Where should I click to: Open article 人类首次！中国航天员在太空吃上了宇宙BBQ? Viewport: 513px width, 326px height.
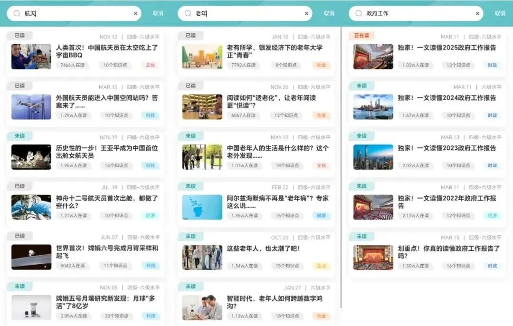pos(107,51)
